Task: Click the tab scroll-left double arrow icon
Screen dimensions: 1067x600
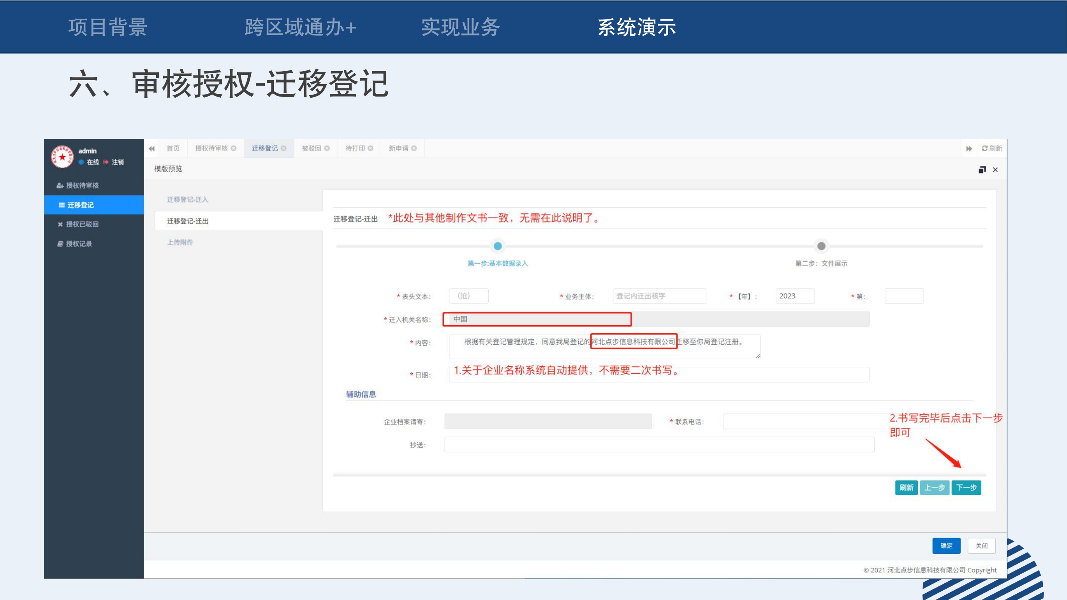Action: [x=151, y=149]
